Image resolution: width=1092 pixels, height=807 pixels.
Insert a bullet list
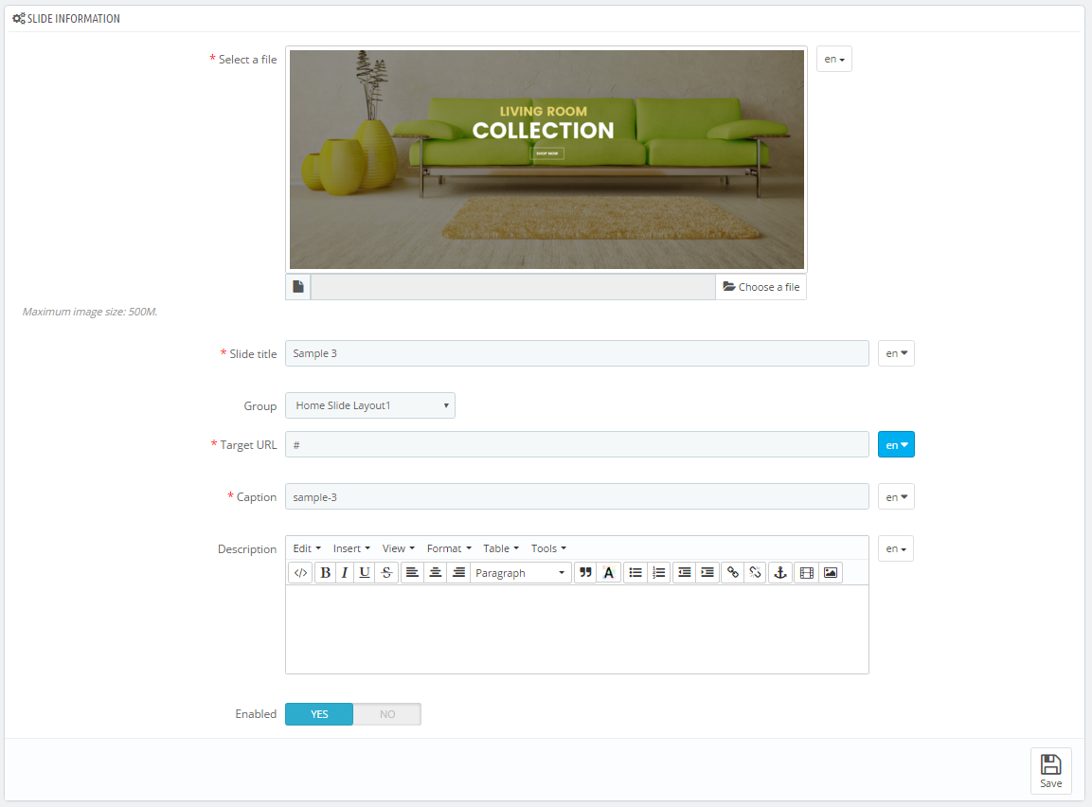click(636, 572)
